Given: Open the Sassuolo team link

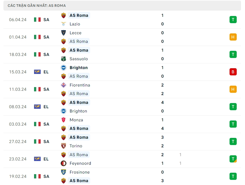Looking at the screenshot, I should [79, 59].
